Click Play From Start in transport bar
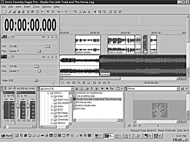Image resolution: width=190 pixels, height=142 pixels. coord(74,83)
